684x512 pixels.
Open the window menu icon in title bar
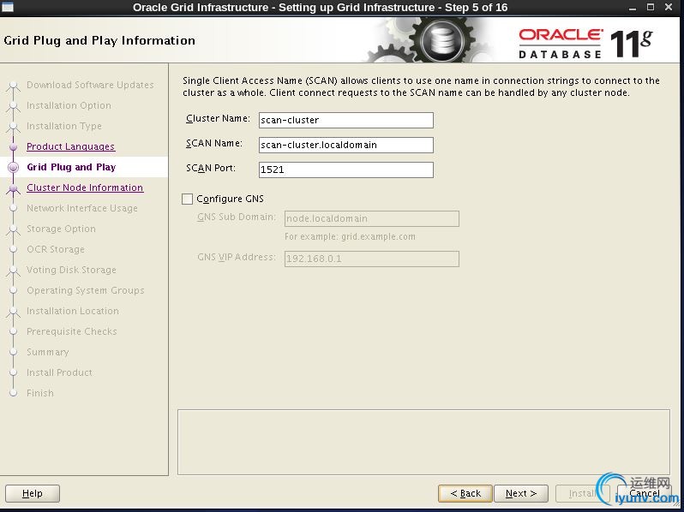8,7
